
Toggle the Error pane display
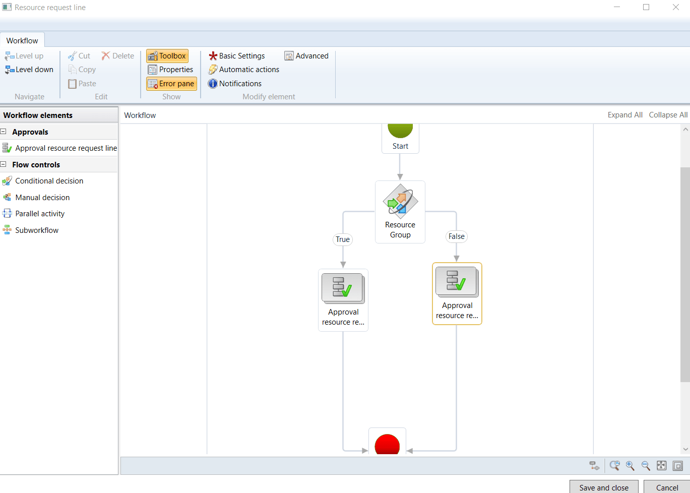click(x=171, y=84)
